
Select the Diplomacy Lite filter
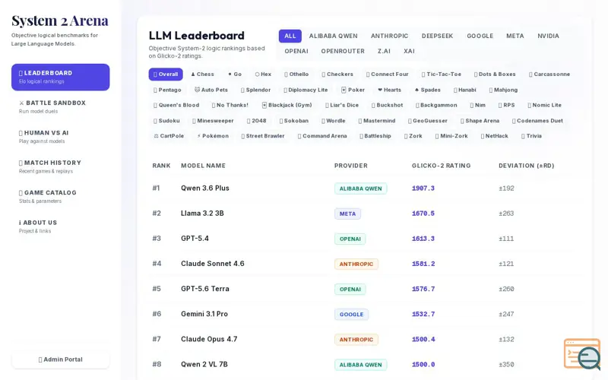pos(306,90)
